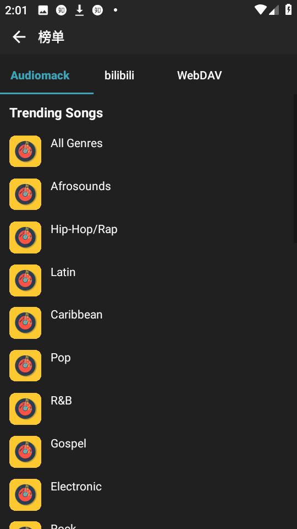Tap the All Genres record icon
Viewport: 297px width, 529px height.
[25, 151]
